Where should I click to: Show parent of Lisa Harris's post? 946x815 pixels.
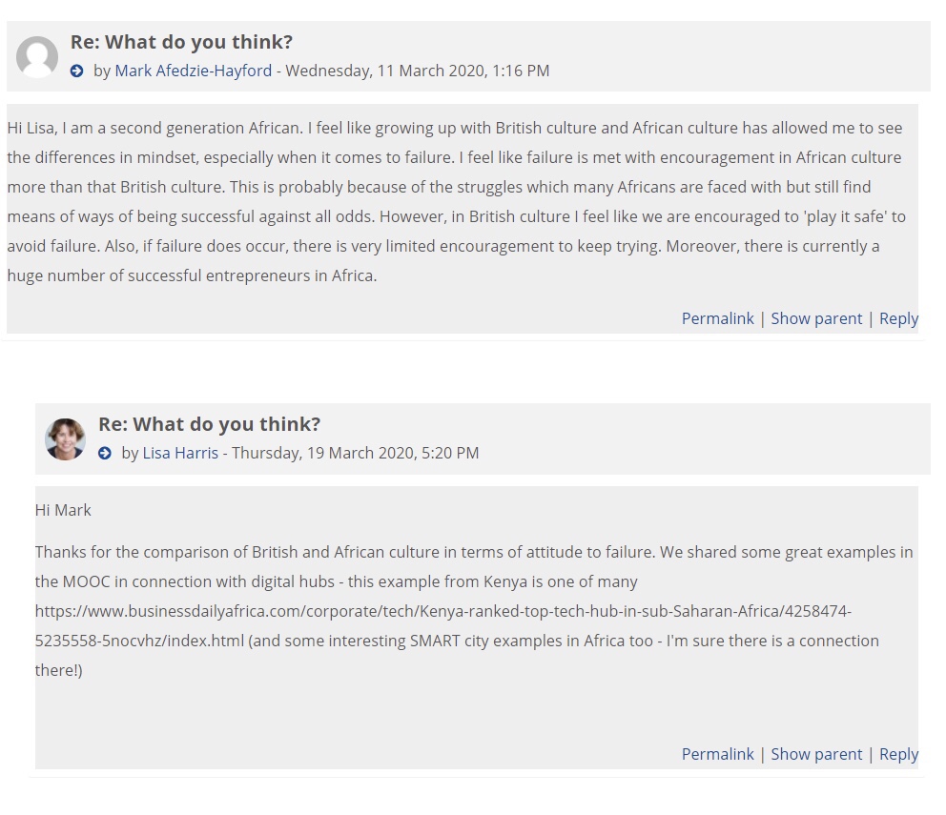(816, 754)
